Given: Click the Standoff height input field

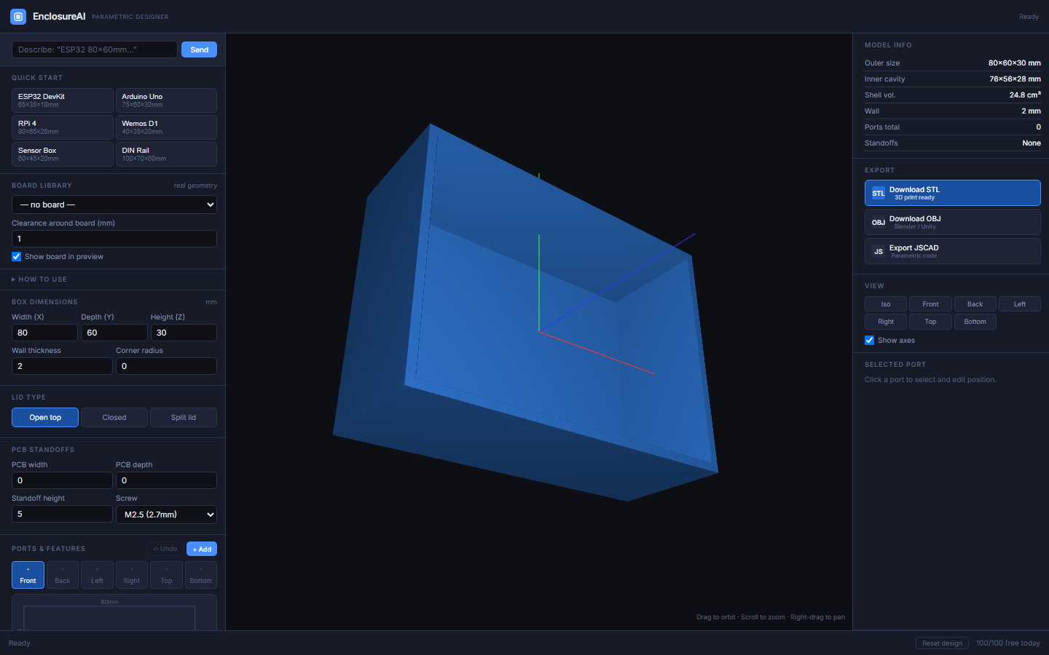Looking at the screenshot, I should click(62, 514).
